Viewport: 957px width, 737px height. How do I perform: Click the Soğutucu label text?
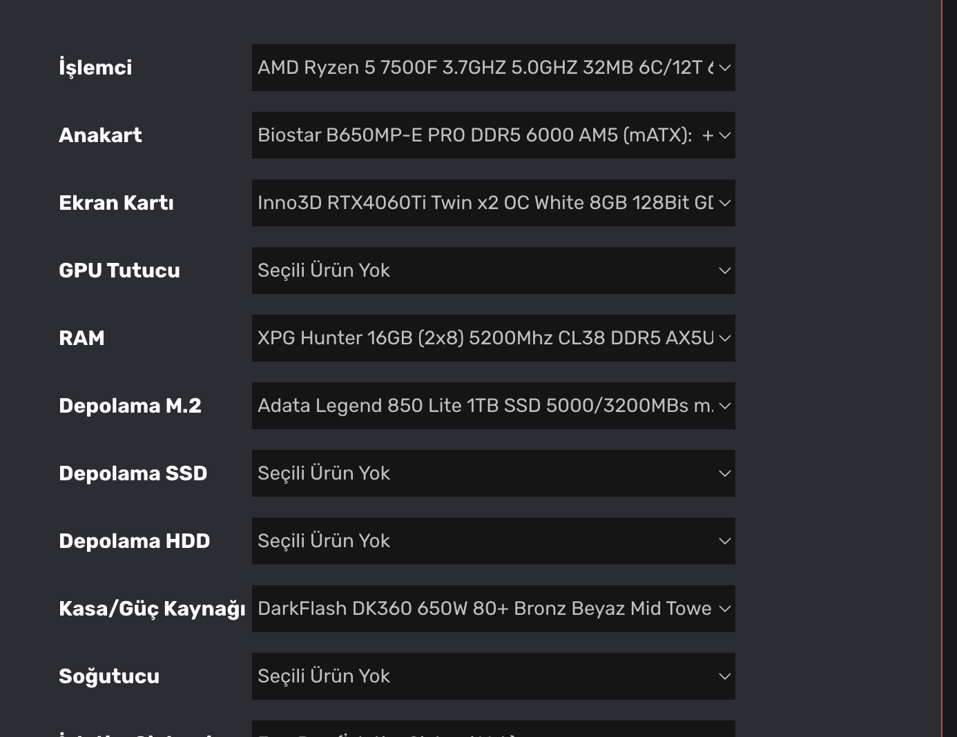(x=109, y=676)
